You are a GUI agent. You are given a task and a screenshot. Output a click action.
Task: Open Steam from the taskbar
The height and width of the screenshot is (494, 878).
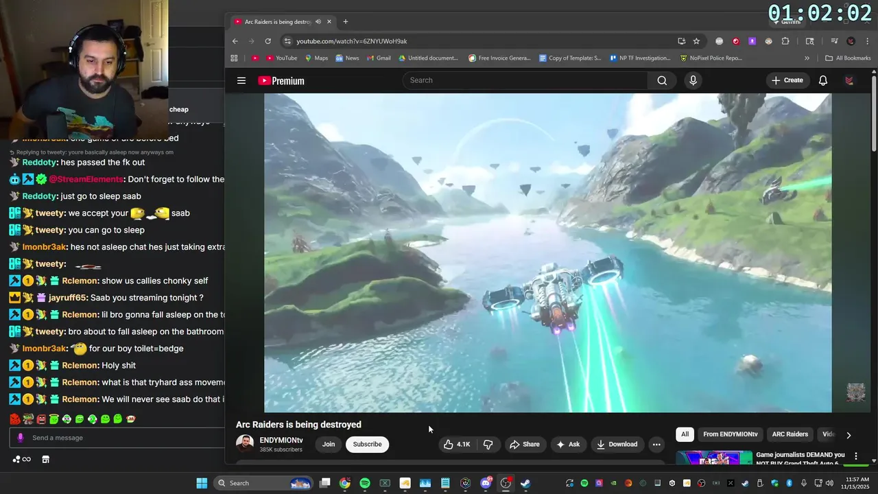pyautogui.click(x=525, y=483)
